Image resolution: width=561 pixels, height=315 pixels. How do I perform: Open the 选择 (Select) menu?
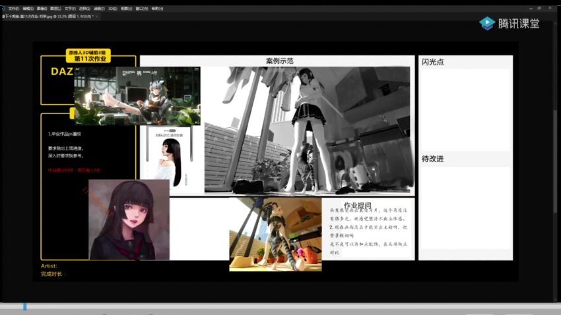pyautogui.click(x=84, y=9)
